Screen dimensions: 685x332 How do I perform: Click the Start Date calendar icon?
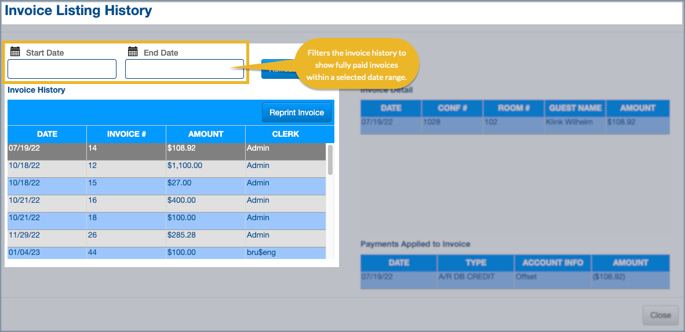[16, 52]
